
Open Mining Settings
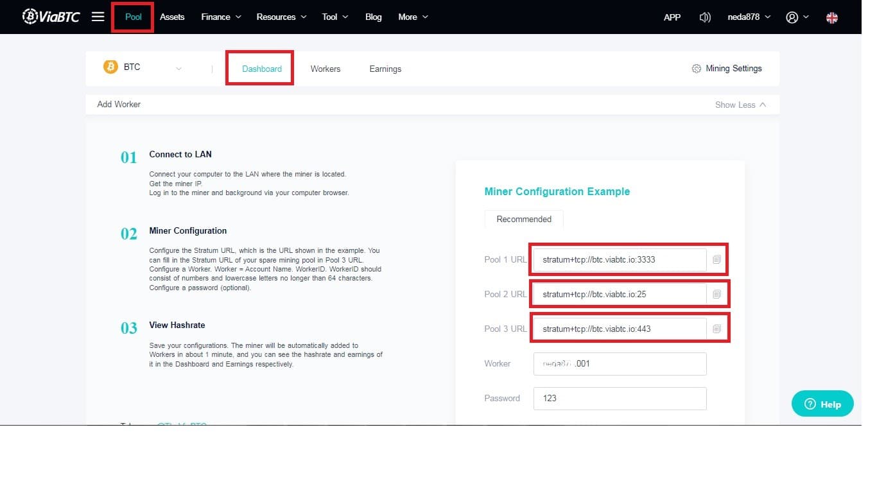[x=727, y=69]
